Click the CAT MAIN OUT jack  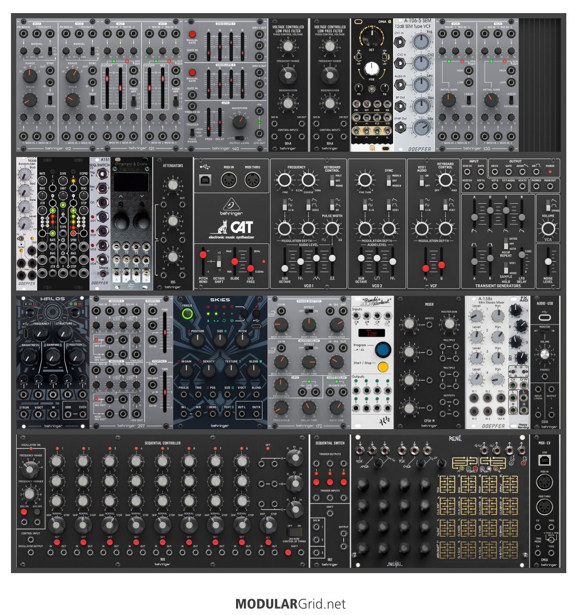point(550,187)
